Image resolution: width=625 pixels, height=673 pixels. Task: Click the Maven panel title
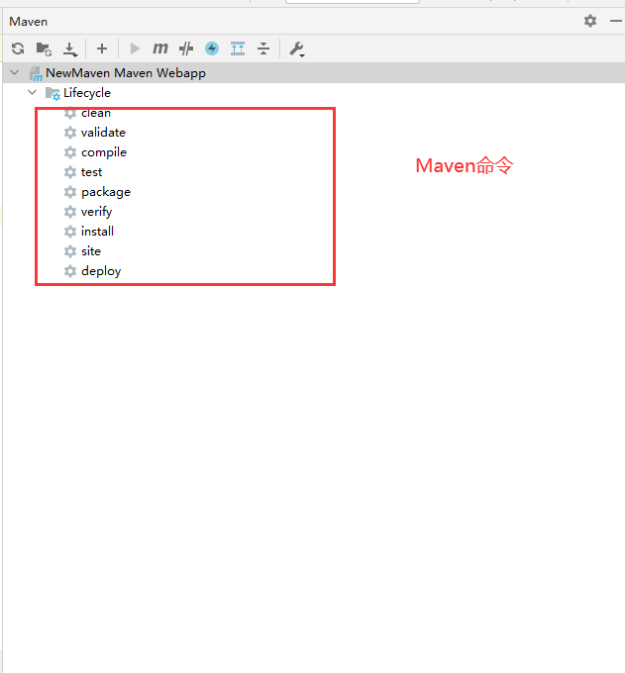[x=29, y=22]
